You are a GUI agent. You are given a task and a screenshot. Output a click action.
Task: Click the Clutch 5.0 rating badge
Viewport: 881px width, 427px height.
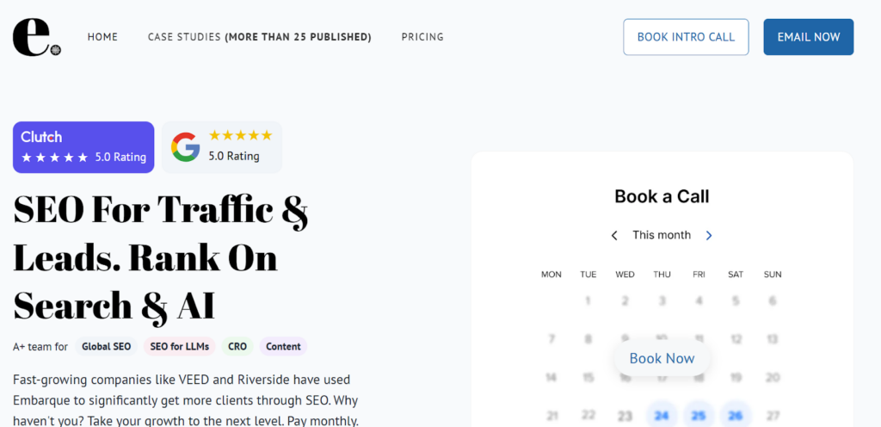tap(83, 147)
